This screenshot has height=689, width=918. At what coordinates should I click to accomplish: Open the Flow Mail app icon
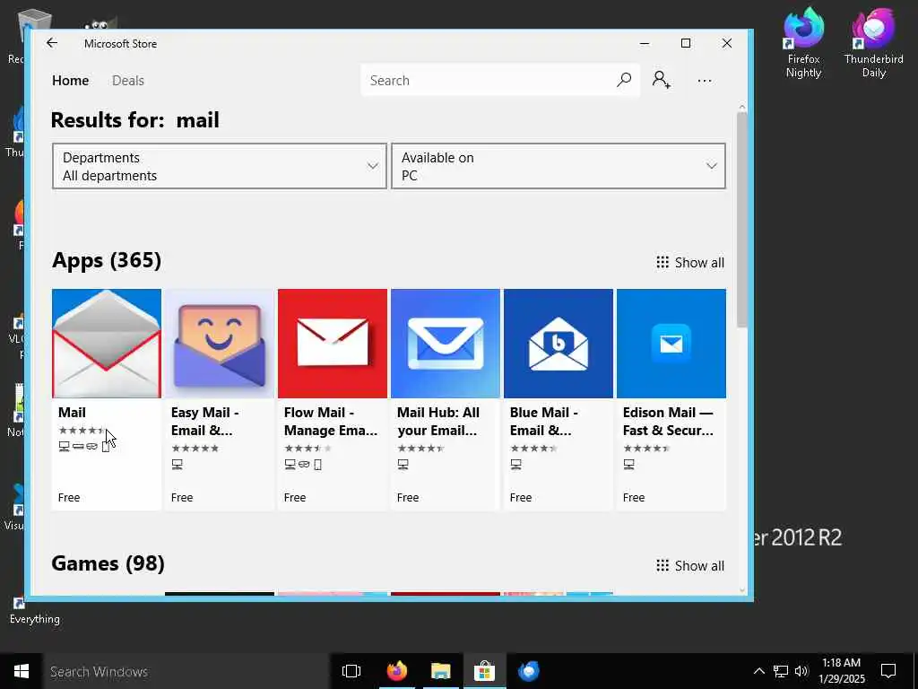(x=333, y=344)
